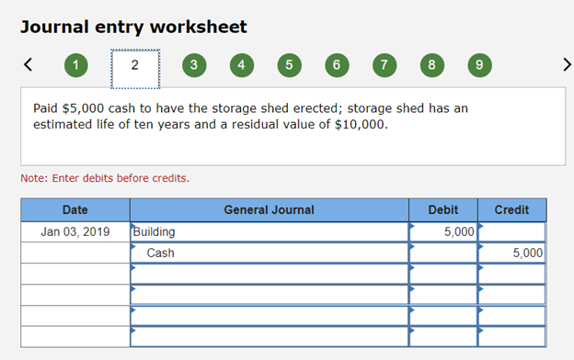Click the 'Enter debits before credits' note
Screen dimensions: 574x360
(105, 178)
